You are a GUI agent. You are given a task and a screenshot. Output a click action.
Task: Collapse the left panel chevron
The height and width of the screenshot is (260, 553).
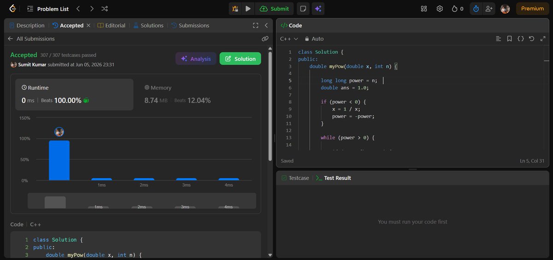(x=266, y=25)
